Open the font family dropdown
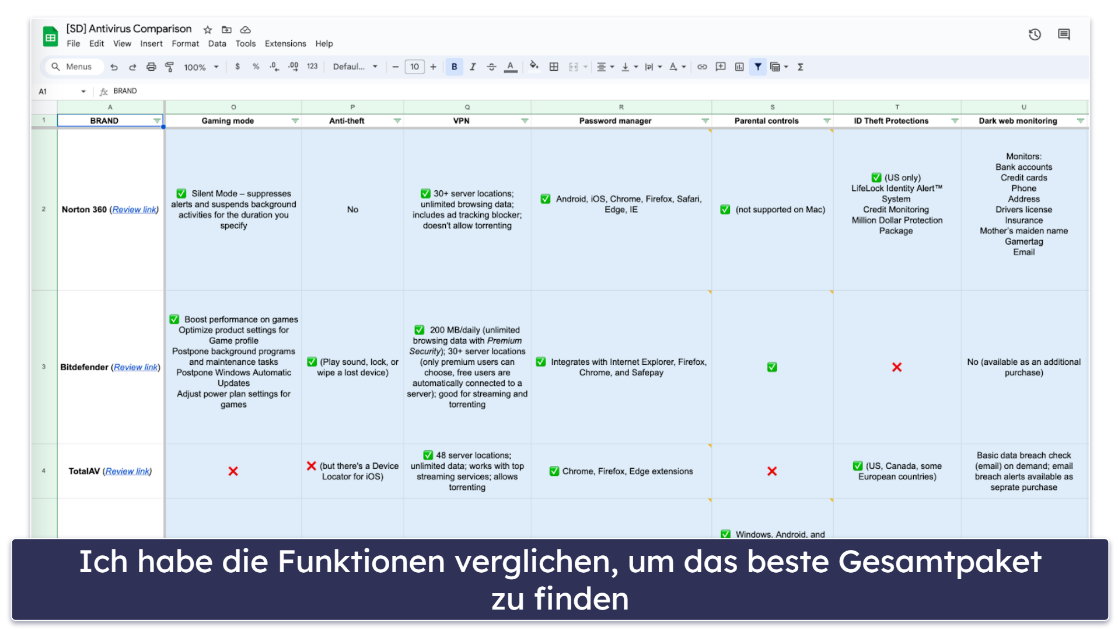Image resolution: width=1118 pixels, height=630 pixels. coord(355,67)
